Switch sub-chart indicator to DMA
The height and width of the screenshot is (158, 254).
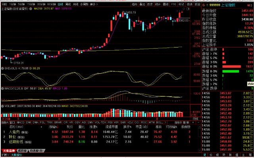tap(35, 123)
